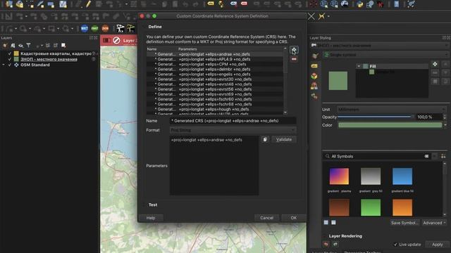This screenshot has height=253, width=451.
Task: Open the Color dropdown arrow
Action: [445, 125]
